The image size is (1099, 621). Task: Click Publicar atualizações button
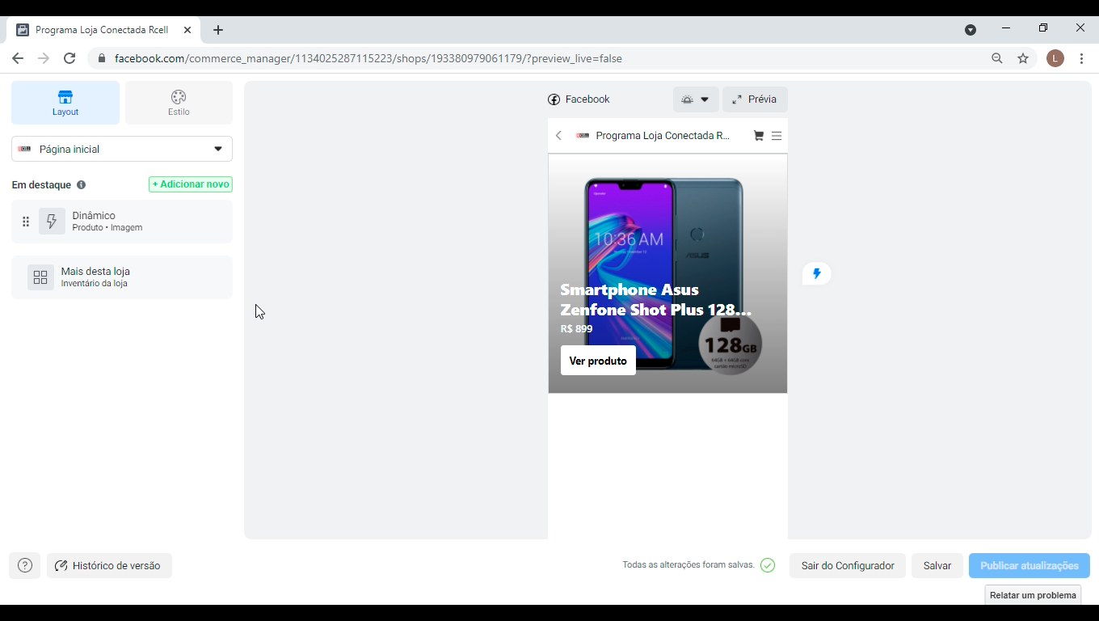click(x=1030, y=566)
